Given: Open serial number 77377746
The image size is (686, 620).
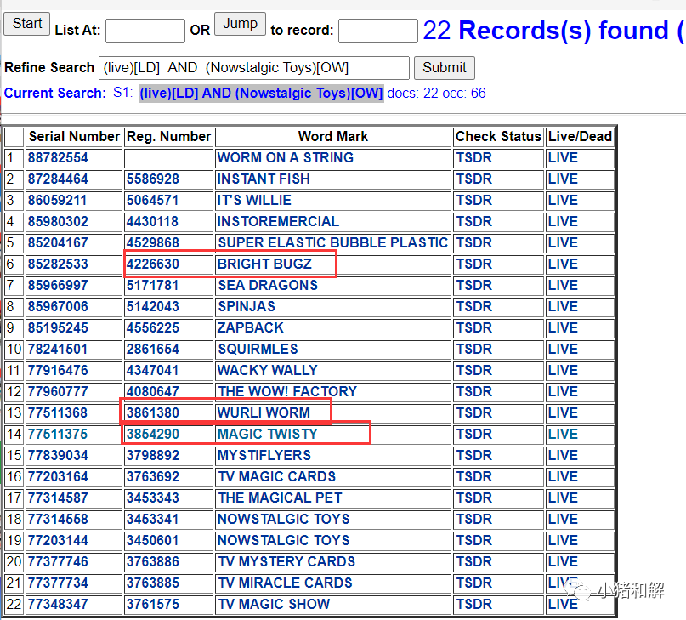Looking at the screenshot, I should (58, 562).
